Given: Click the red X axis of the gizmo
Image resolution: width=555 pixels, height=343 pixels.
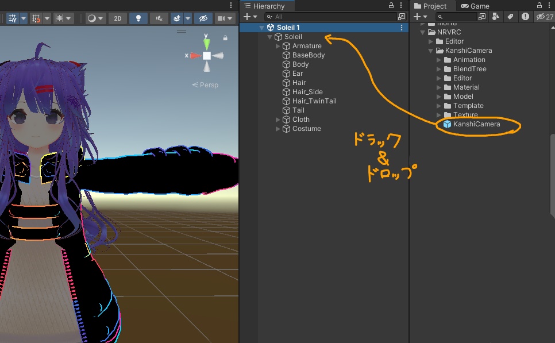Looking at the screenshot, I should point(195,56).
